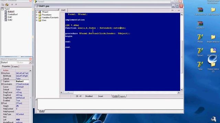Viewport: 220px width, 123px height.
Task: Expand the Font property
Action: (x=2, y=103)
